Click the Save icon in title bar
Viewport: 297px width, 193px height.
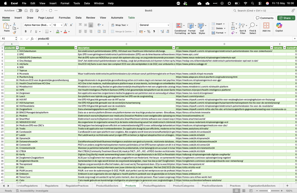click(32, 11)
